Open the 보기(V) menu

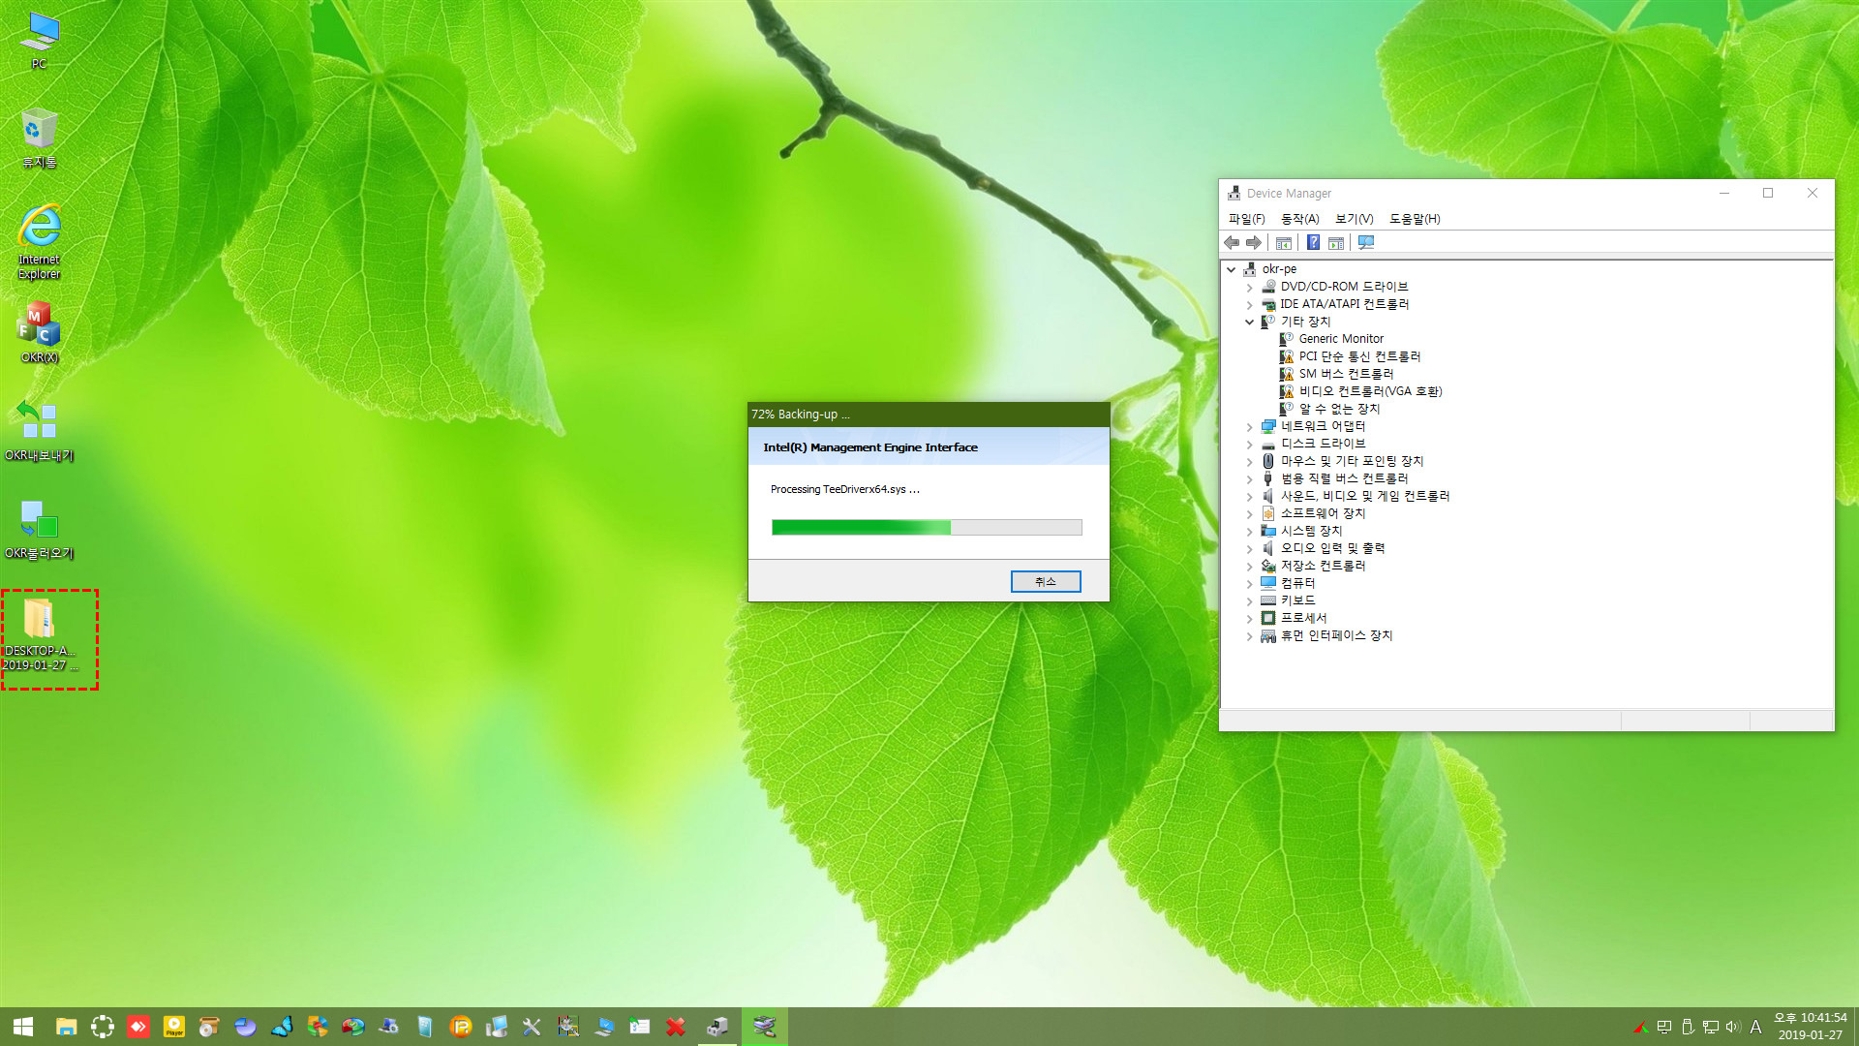coord(1354,219)
